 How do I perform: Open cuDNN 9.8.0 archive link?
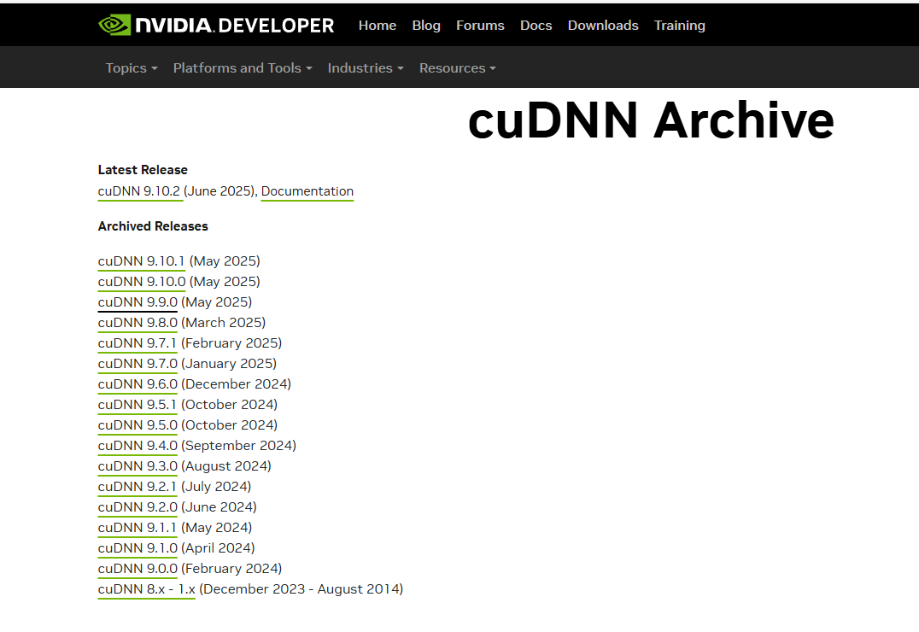[x=138, y=323]
